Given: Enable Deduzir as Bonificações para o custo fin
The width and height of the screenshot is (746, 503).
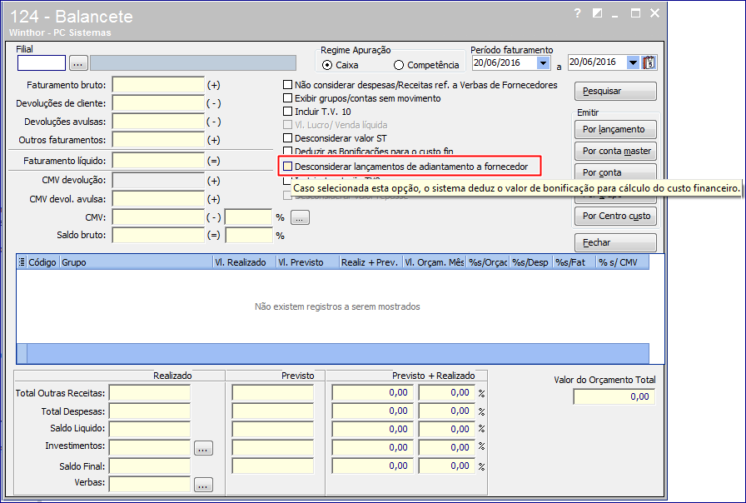Looking at the screenshot, I should pos(287,152).
